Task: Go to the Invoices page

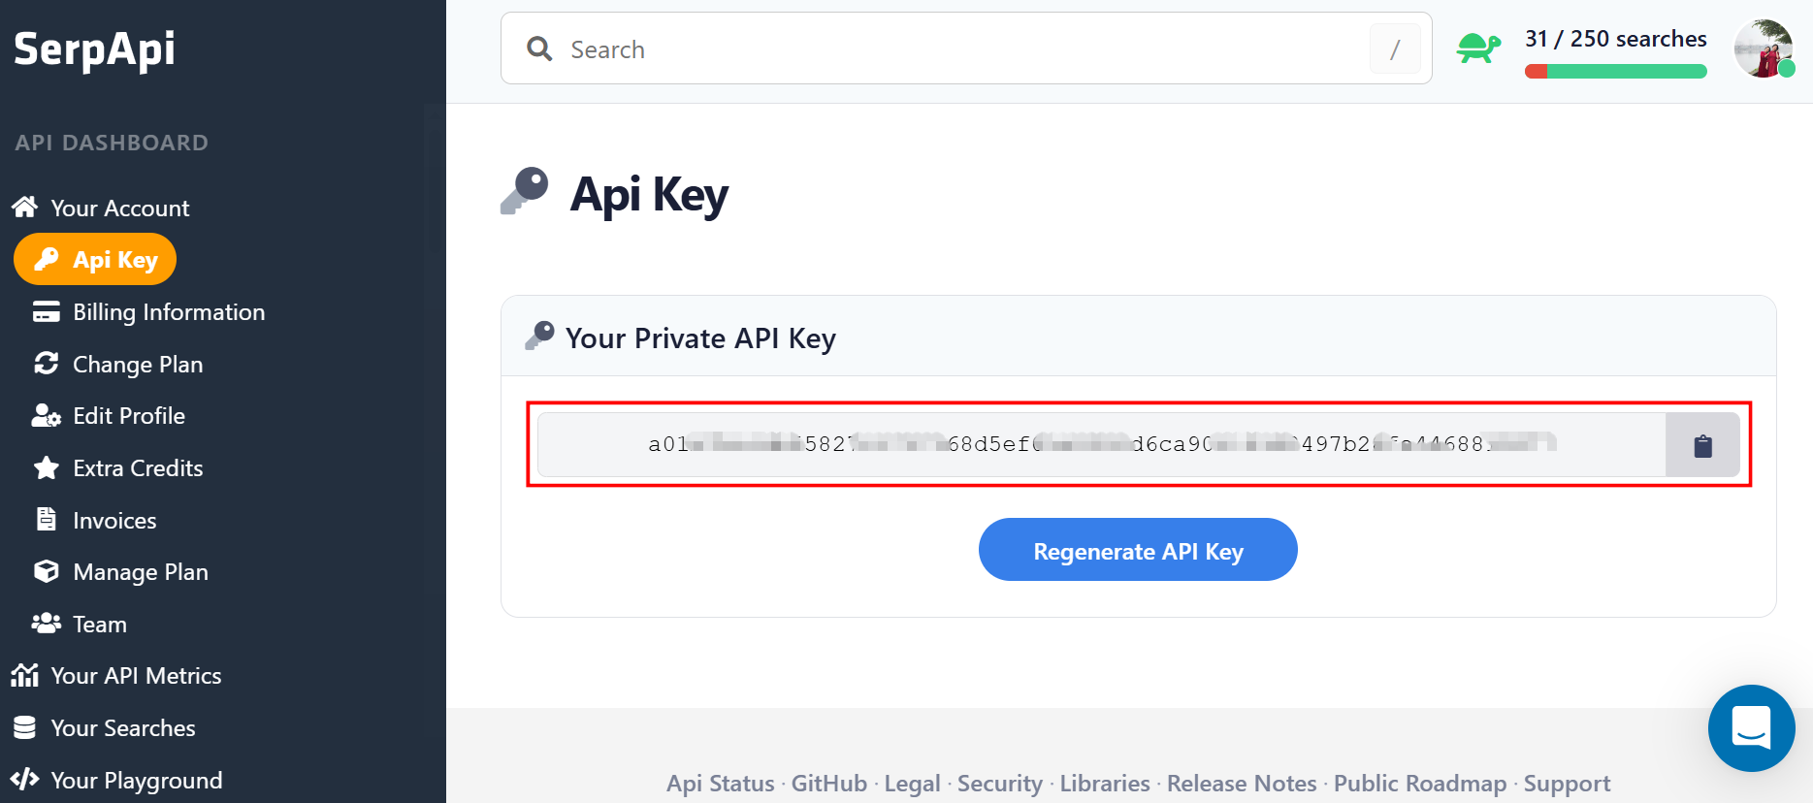Action: click(x=113, y=521)
